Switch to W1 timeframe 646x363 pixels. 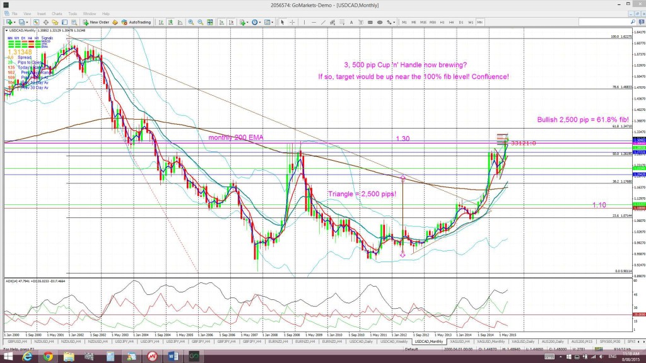click(471, 22)
